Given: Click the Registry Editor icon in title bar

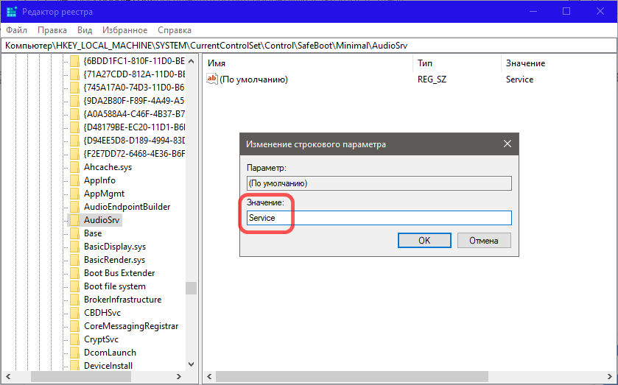Looking at the screenshot, I should tap(12, 11).
